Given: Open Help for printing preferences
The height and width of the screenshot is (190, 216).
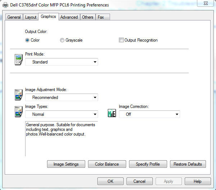Looking at the screenshot, I should coord(198,181).
